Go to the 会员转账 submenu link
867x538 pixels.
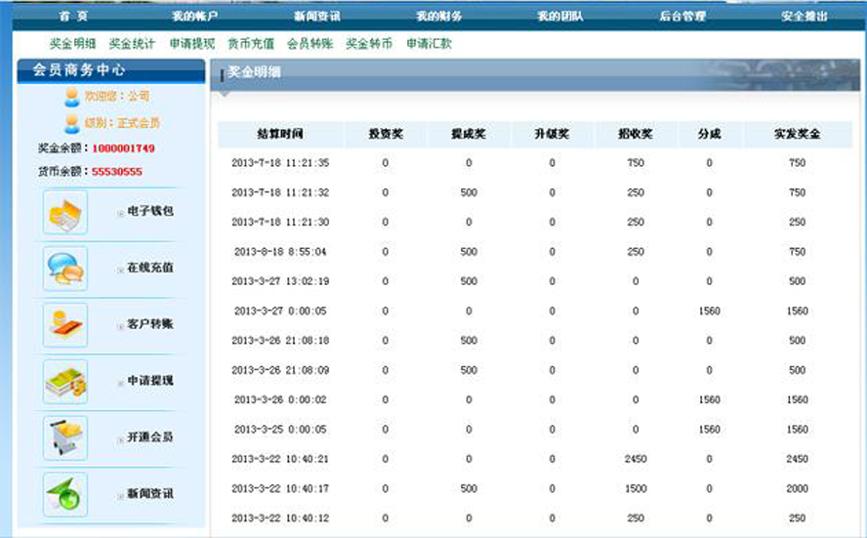[x=310, y=44]
